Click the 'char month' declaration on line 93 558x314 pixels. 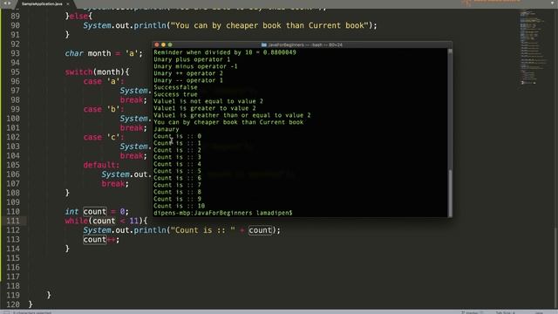click(88, 53)
